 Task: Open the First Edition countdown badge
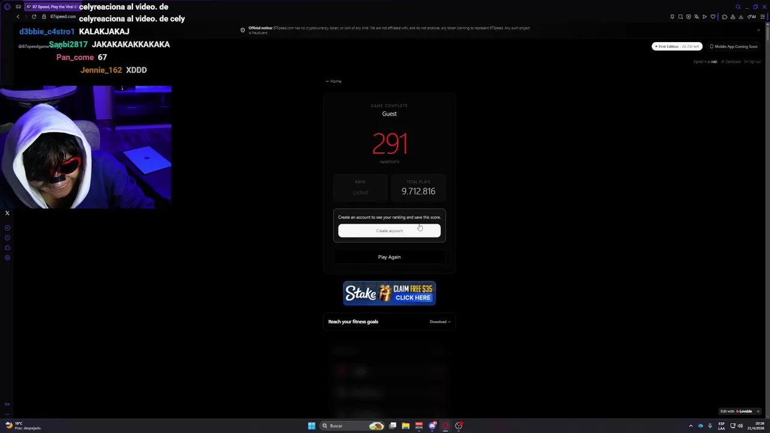coord(677,46)
